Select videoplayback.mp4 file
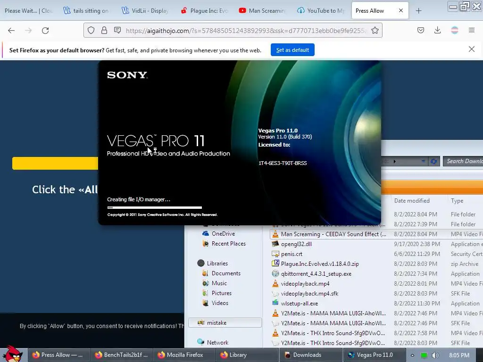This screenshot has height=362, width=483. click(x=305, y=283)
